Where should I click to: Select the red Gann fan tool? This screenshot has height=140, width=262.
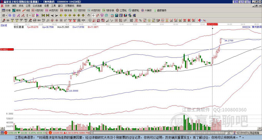point(94,20)
